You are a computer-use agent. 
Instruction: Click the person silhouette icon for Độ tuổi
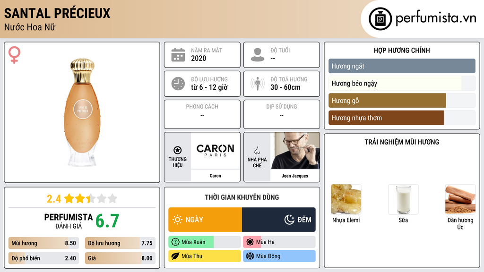[x=258, y=55]
